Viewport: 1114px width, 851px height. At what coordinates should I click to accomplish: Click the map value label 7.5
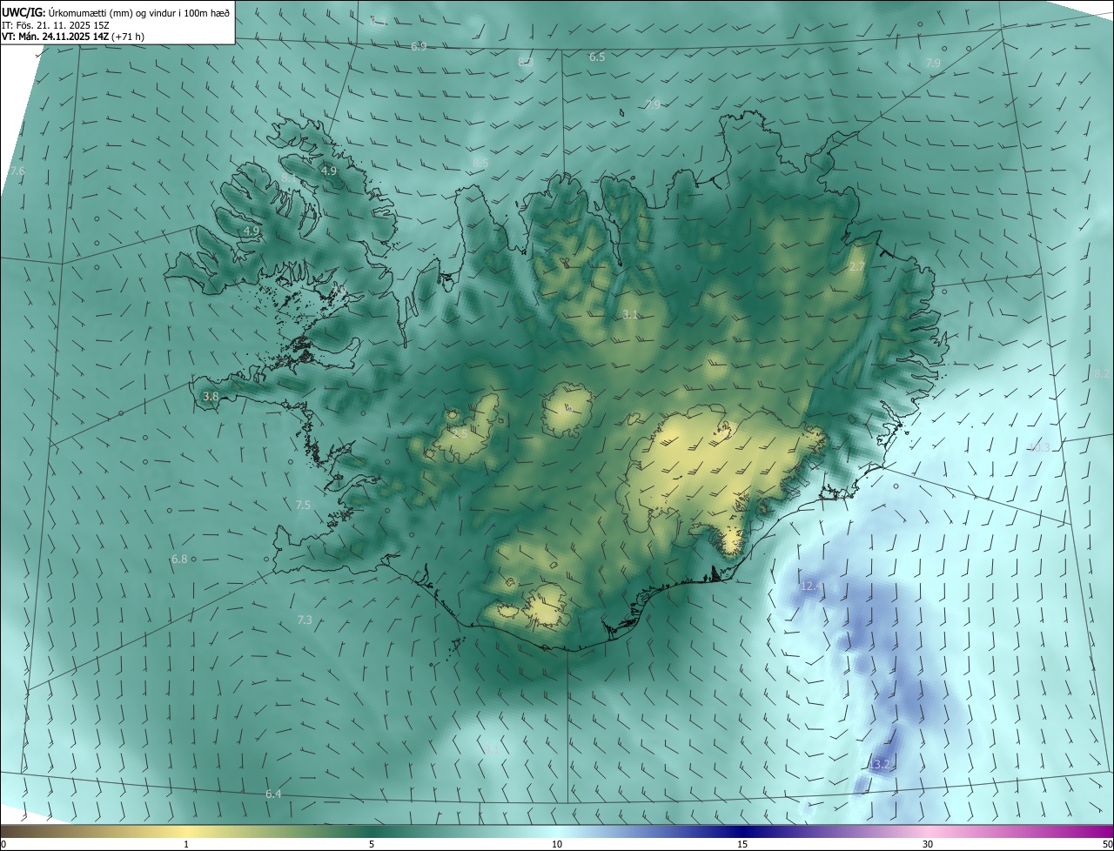coord(303,505)
